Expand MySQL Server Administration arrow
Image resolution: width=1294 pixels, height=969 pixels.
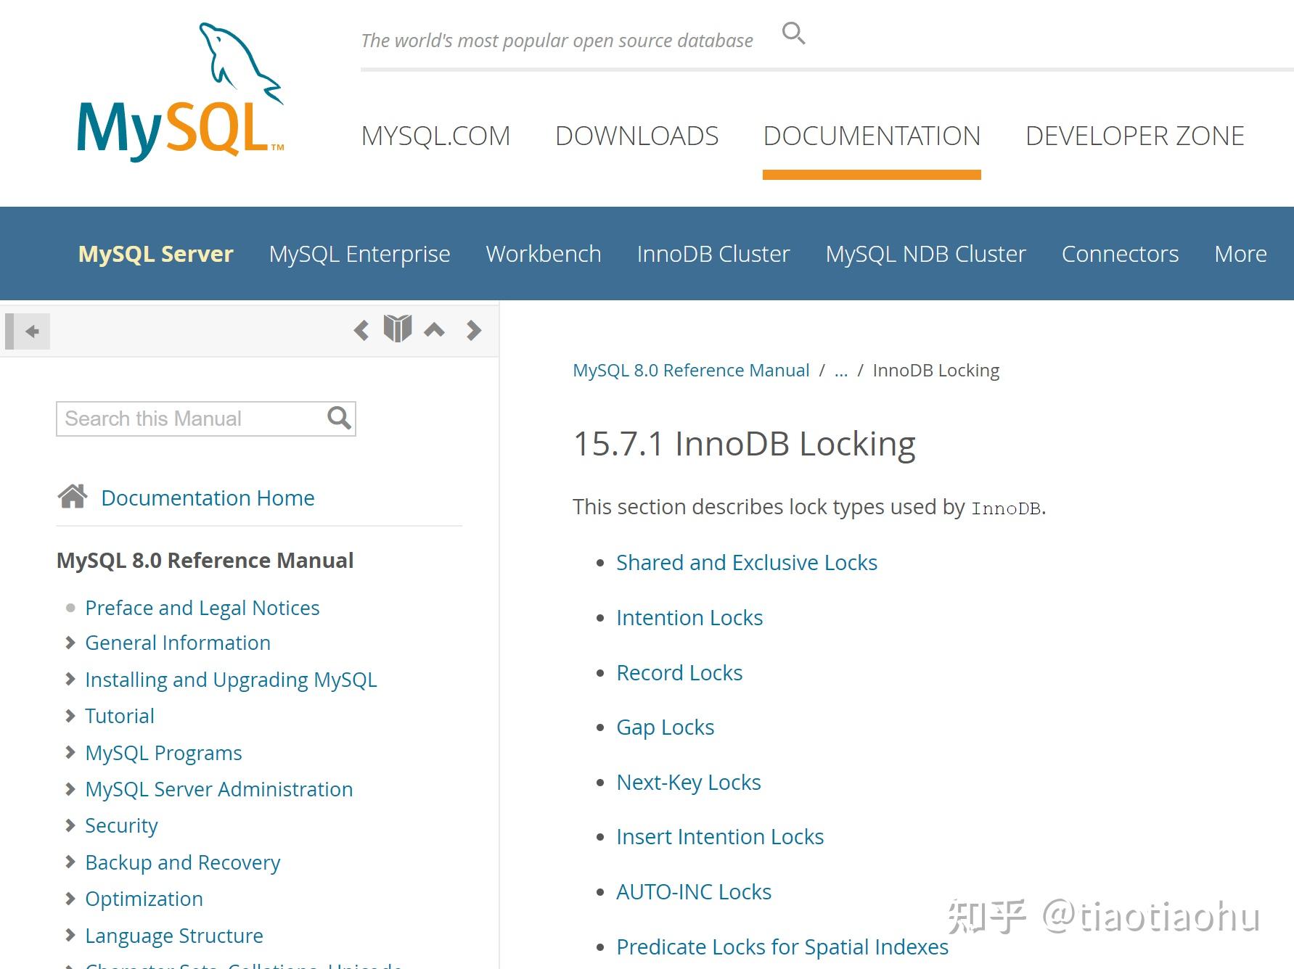(70, 789)
